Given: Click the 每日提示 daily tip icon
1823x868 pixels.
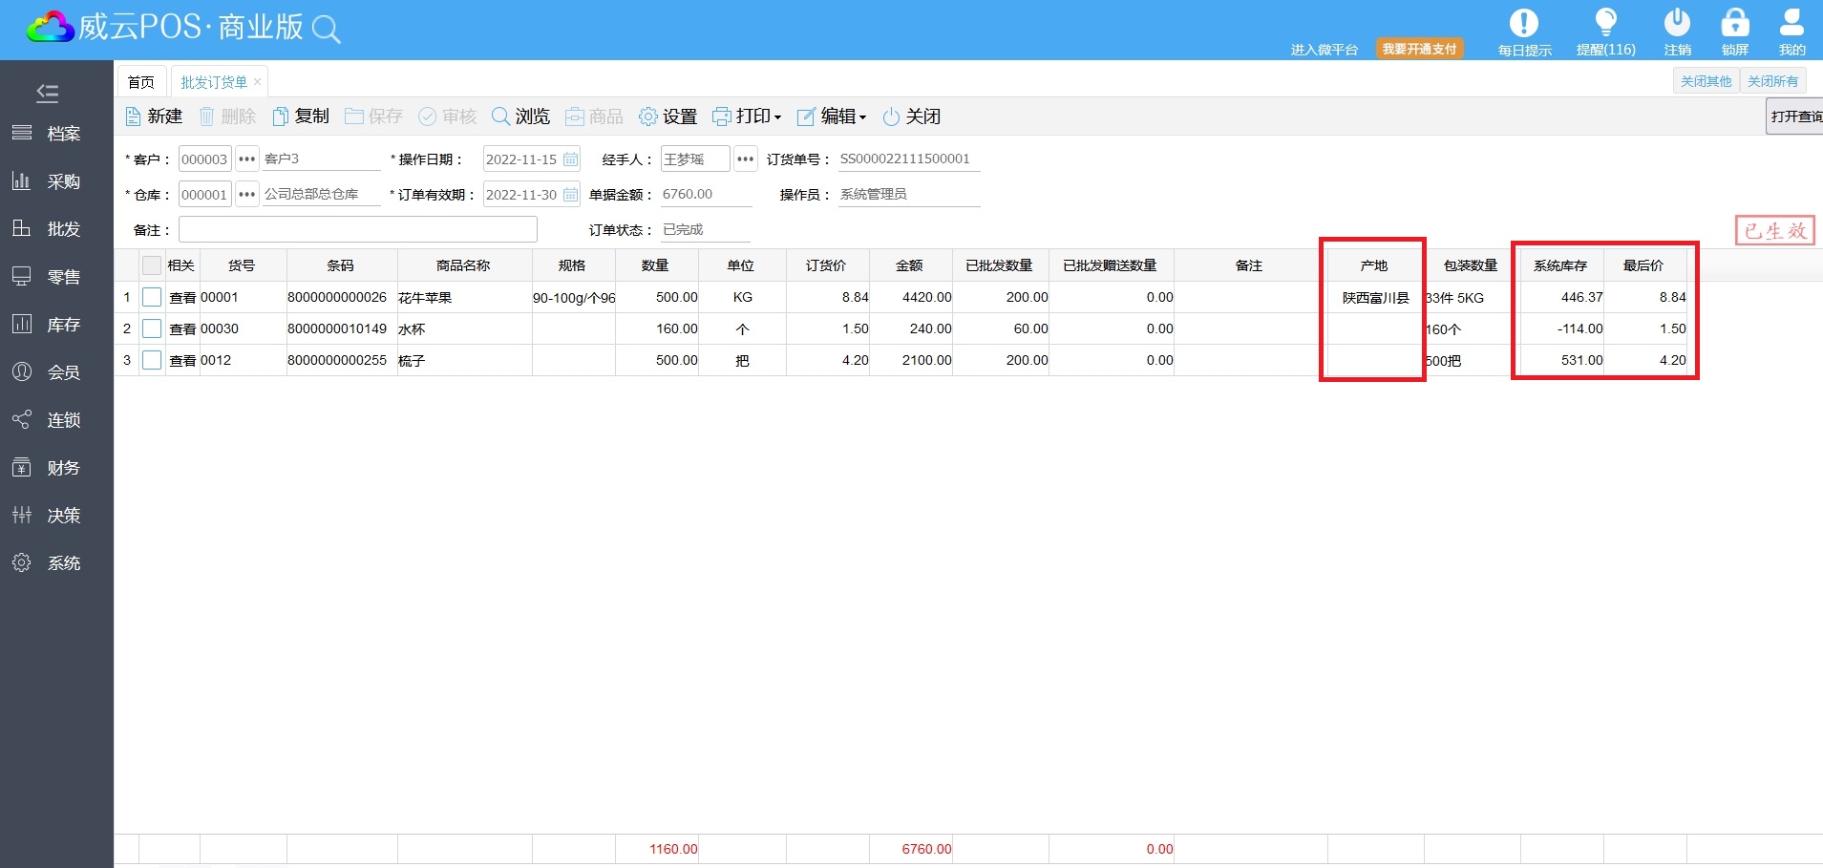Looking at the screenshot, I should tap(1523, 23).
